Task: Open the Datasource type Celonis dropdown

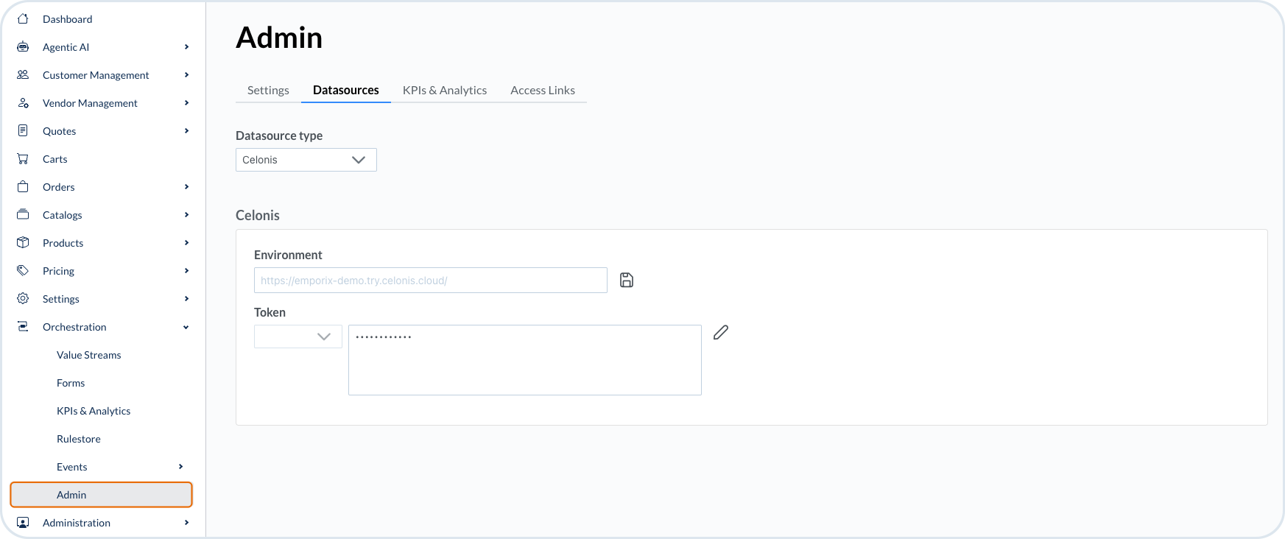Action: pos(306,160)
